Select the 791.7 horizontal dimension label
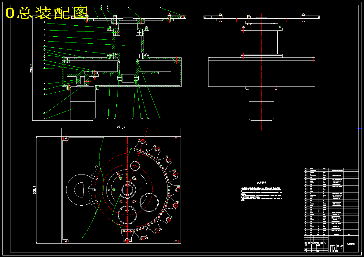 click(121, 127)
